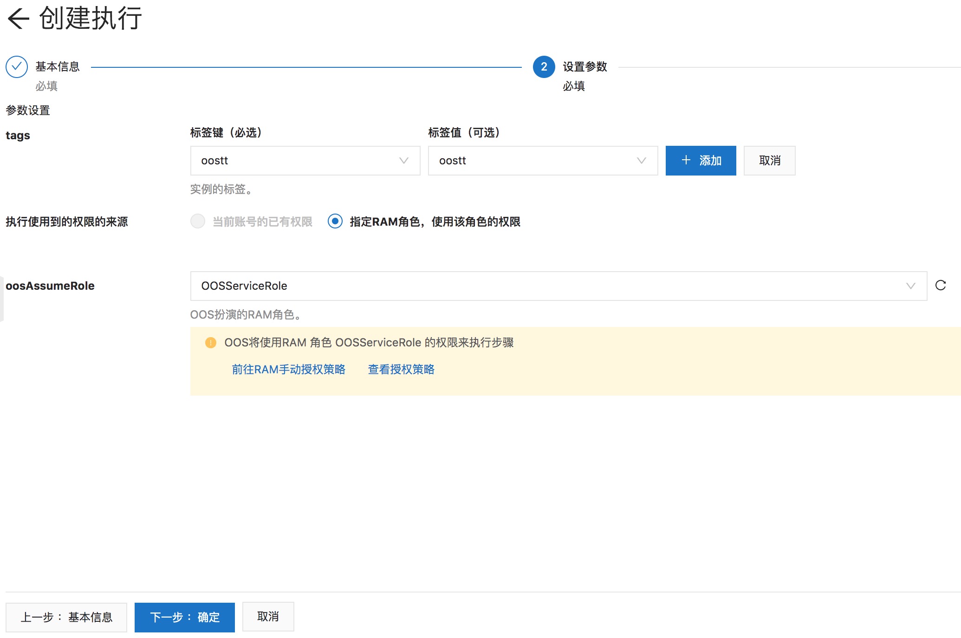Open the 标签值 dropdown showing oostt
Viewport: 961px width, 638px height.
coord(543,161)
